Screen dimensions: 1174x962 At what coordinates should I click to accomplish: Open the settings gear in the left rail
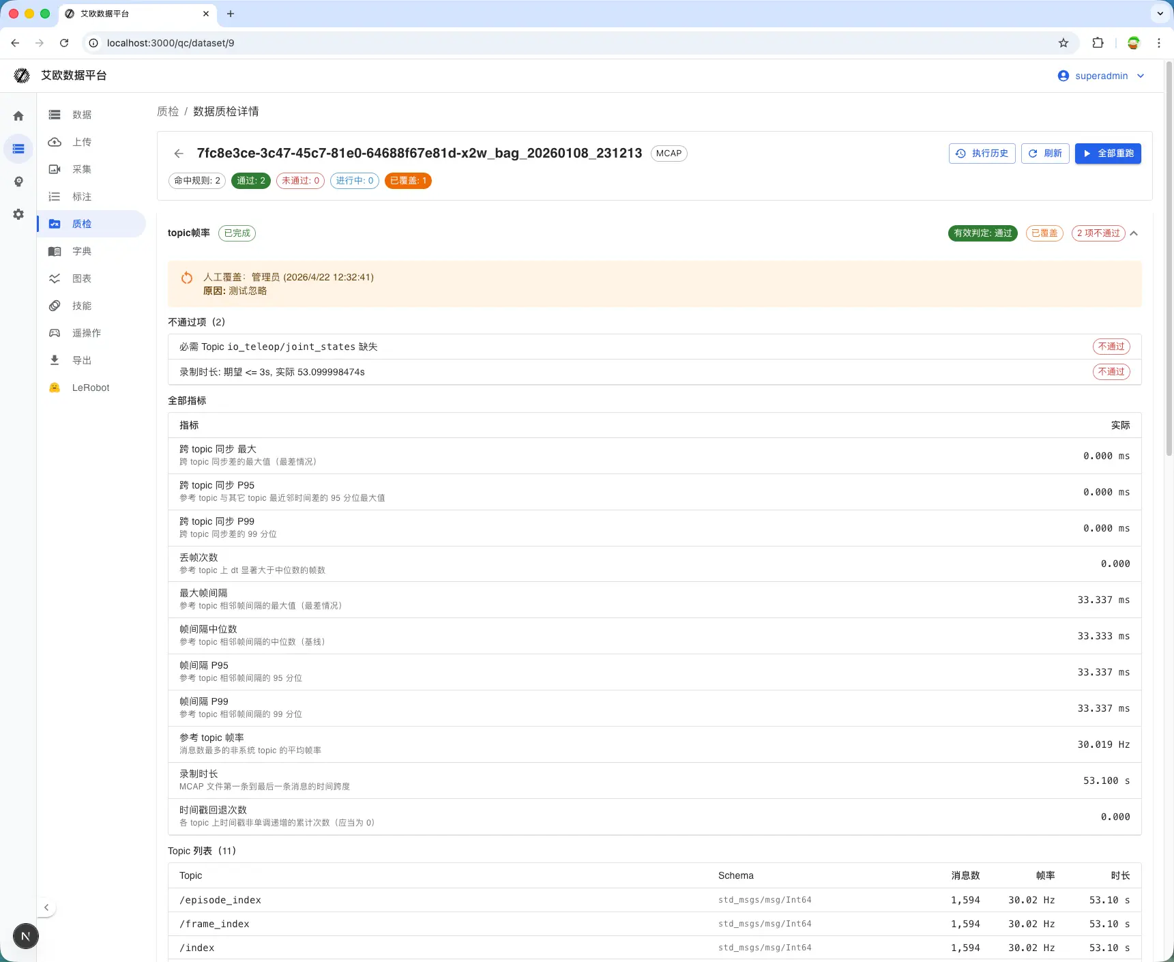pyautogui.click(x=18, y=214)
